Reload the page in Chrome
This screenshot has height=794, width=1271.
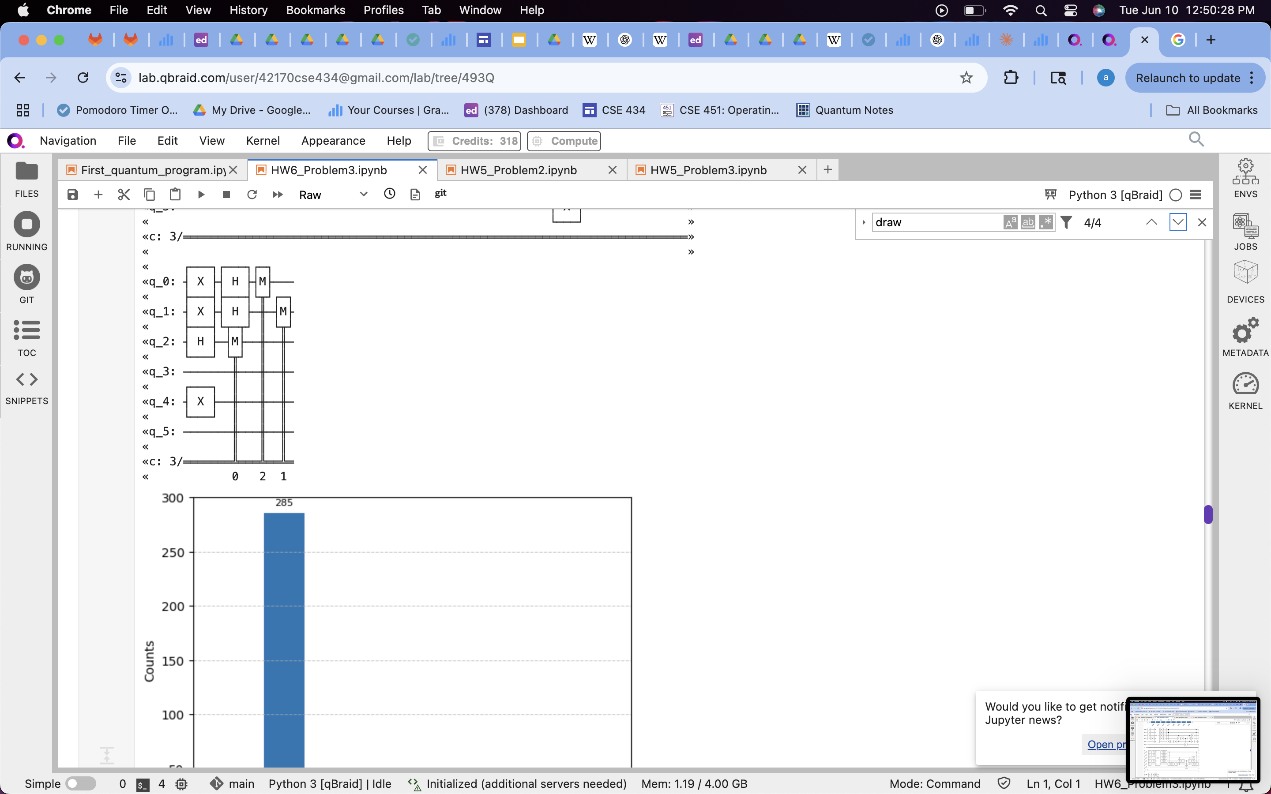tap(83, 78)
